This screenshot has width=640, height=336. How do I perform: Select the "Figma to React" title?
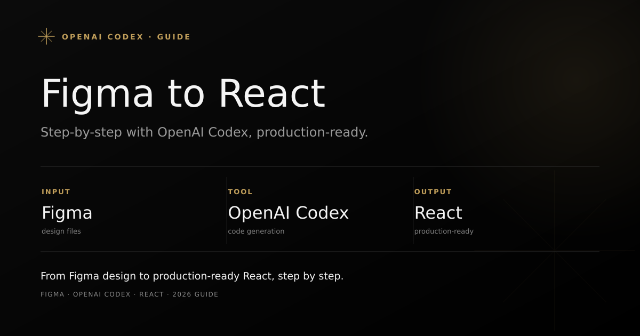click(183, 93)
